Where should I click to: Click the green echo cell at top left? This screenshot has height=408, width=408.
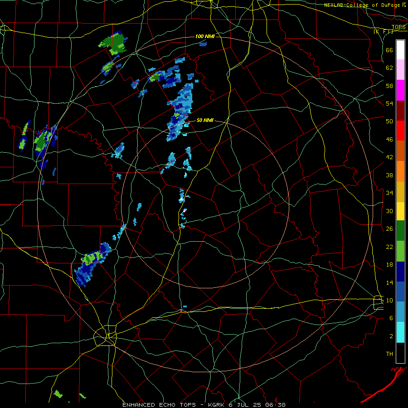tap(114, 42)
